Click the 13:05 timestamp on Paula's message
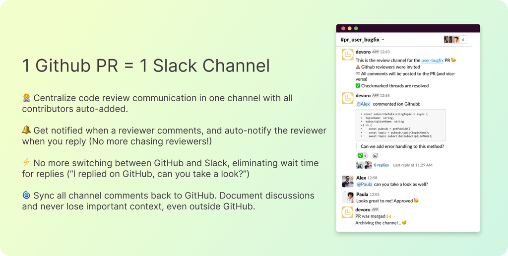Screen dimensions: 508x256 pyautogui.click(x=375, y=194)
